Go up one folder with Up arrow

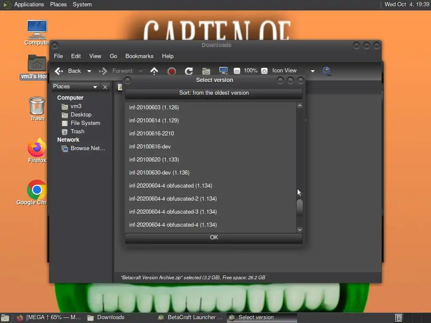pyautogui.click(x=154, y=71)
